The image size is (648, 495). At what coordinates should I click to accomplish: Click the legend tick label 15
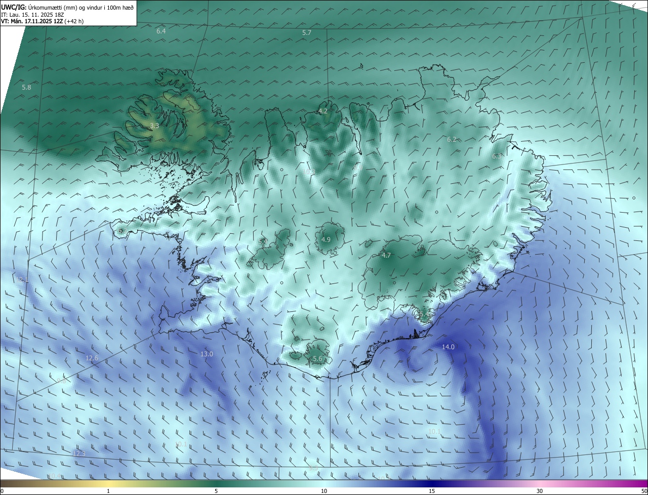click(x=432, y=491)
